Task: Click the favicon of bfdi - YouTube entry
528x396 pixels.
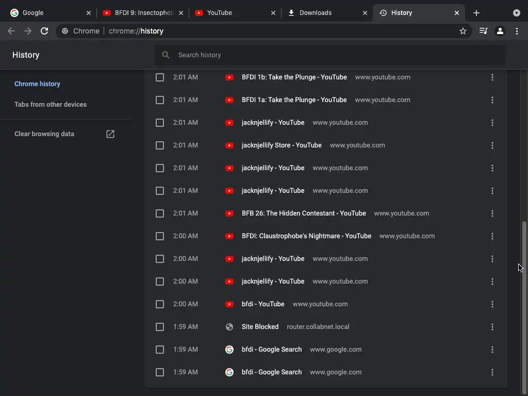Action: point(229,304)
